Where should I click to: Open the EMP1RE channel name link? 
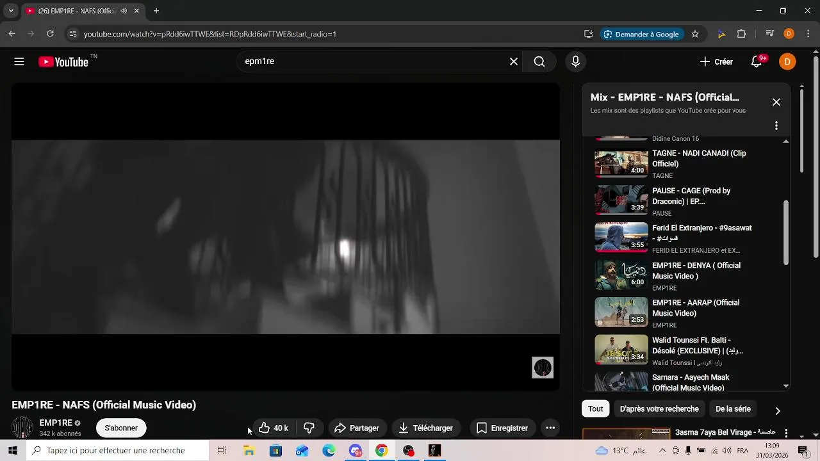56,423
